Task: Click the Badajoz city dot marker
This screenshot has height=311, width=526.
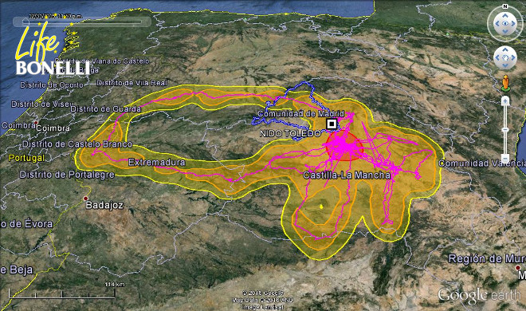Action: pyautogui.click(x=85, y=199)
